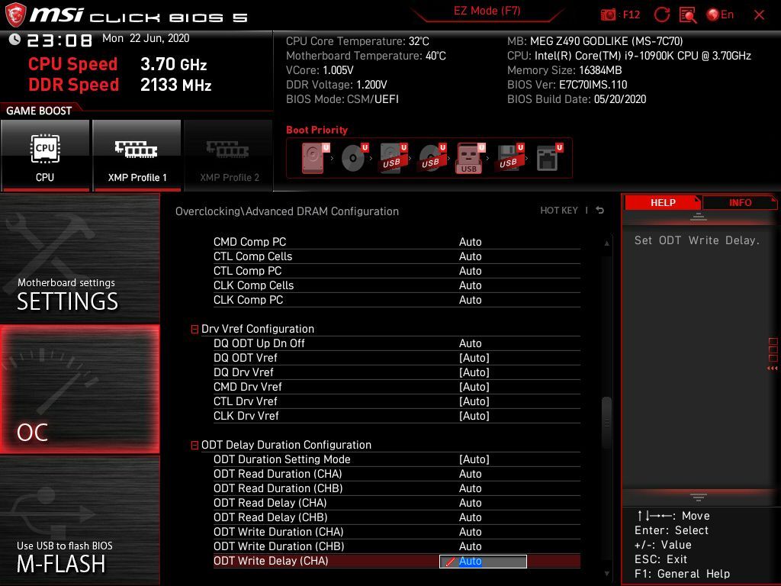Select DQ ODT Up Dn Off row

(x=397, y=343)
